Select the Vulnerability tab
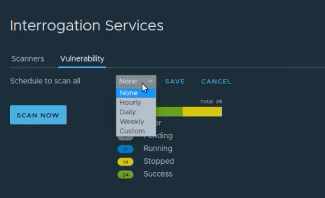The height and width of the screenshot is (198, 325). [x=82, y=59]
